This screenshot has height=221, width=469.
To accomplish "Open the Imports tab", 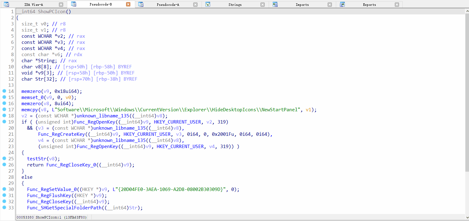I will coord(302,5).
